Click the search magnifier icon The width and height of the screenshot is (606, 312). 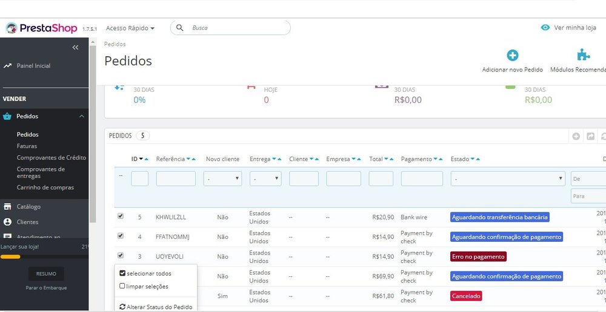pos(180,28)
